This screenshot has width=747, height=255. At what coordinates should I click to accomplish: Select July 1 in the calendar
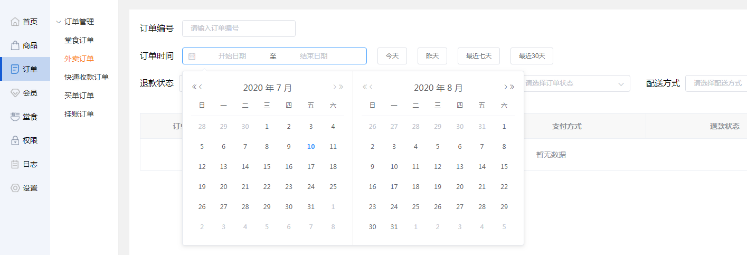267,127
